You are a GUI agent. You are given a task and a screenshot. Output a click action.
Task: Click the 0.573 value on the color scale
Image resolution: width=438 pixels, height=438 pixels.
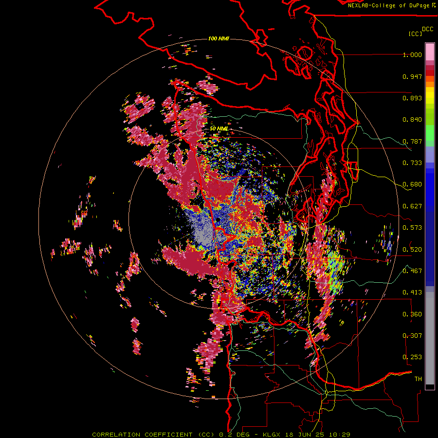pos(412,228)
